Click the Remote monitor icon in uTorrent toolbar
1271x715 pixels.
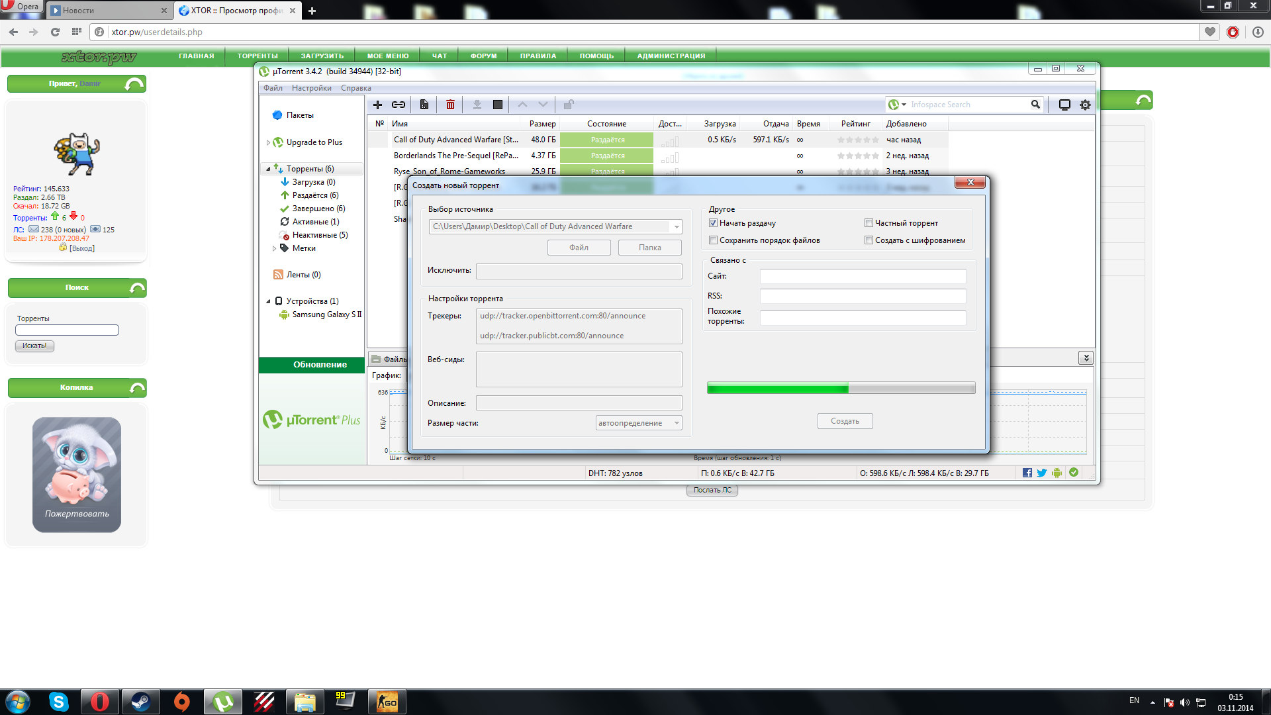click(1064, 105)
